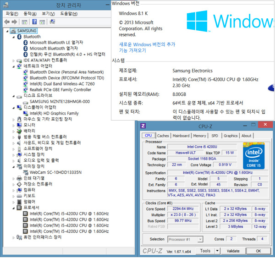Click the Core Speed value 2294.64 MHz
Image resolution: width=275 pixels, height=258 pixels.
pyautogui.click(x=183, y=209)
